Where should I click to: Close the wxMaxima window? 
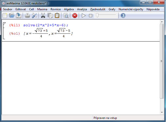[159, 2]
